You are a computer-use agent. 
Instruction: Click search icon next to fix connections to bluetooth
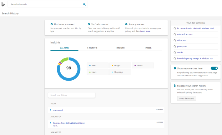coord(175,28)
